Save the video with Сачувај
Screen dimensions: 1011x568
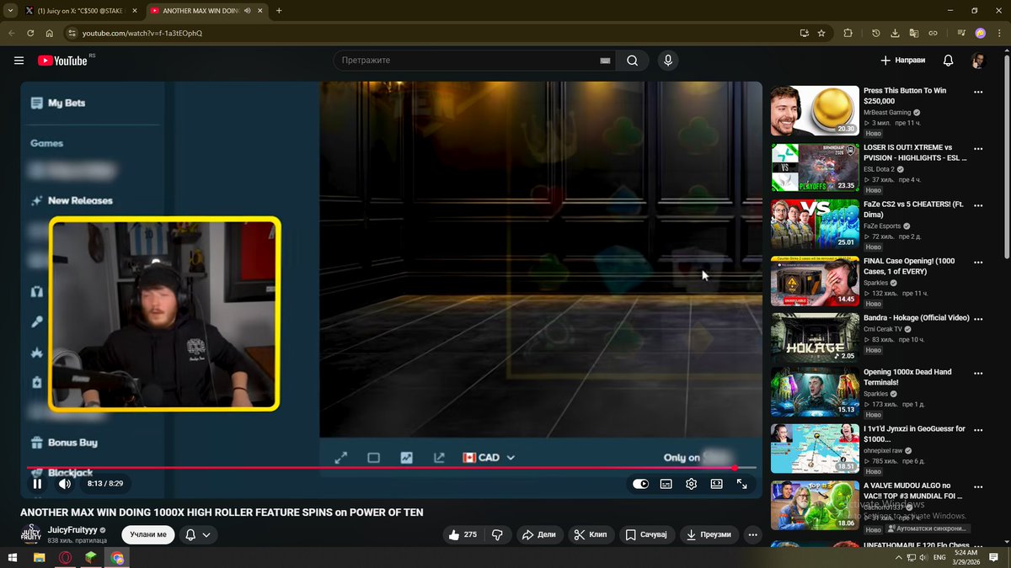tap(647, 534)
